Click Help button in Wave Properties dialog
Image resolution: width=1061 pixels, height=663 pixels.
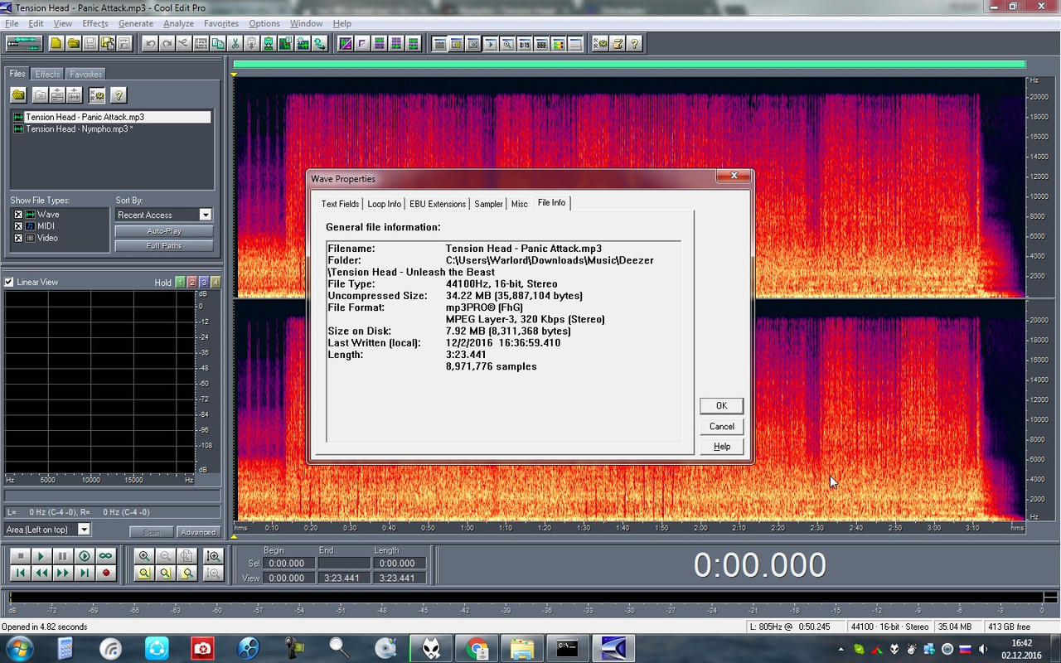pos(721,446)
